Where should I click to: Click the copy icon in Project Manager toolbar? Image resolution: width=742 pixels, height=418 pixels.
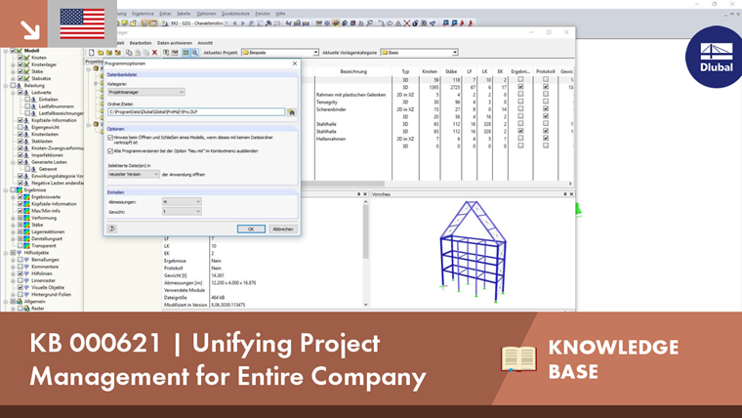coord(129,53)
